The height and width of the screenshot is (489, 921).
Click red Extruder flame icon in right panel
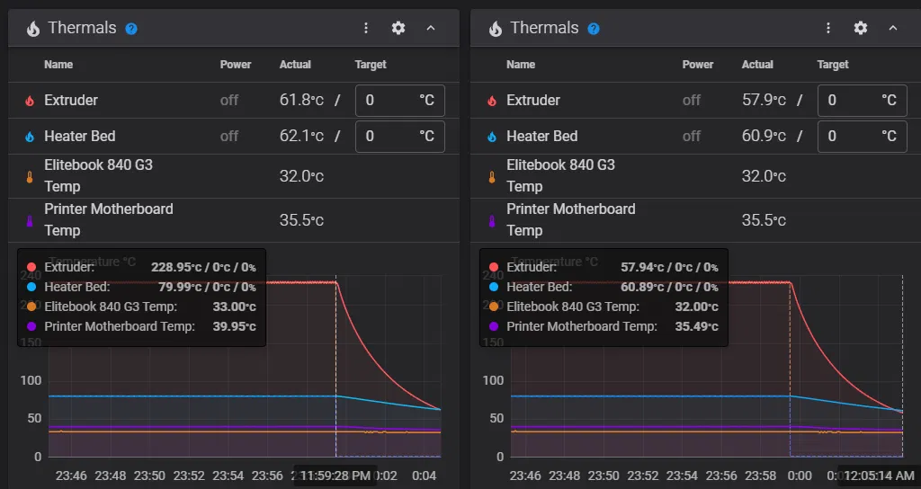(492, 101)
